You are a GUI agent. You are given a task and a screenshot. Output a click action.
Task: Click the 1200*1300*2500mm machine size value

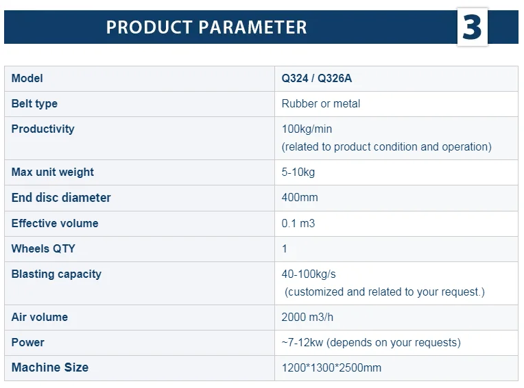pyautogui.click(x=331, y=368)
